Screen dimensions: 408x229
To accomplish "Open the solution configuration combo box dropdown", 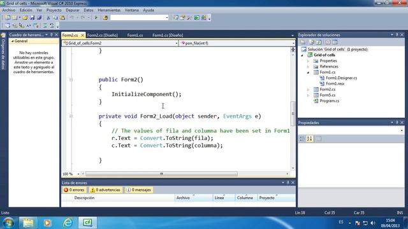I will pyautogui.click(x=167, y=18).
